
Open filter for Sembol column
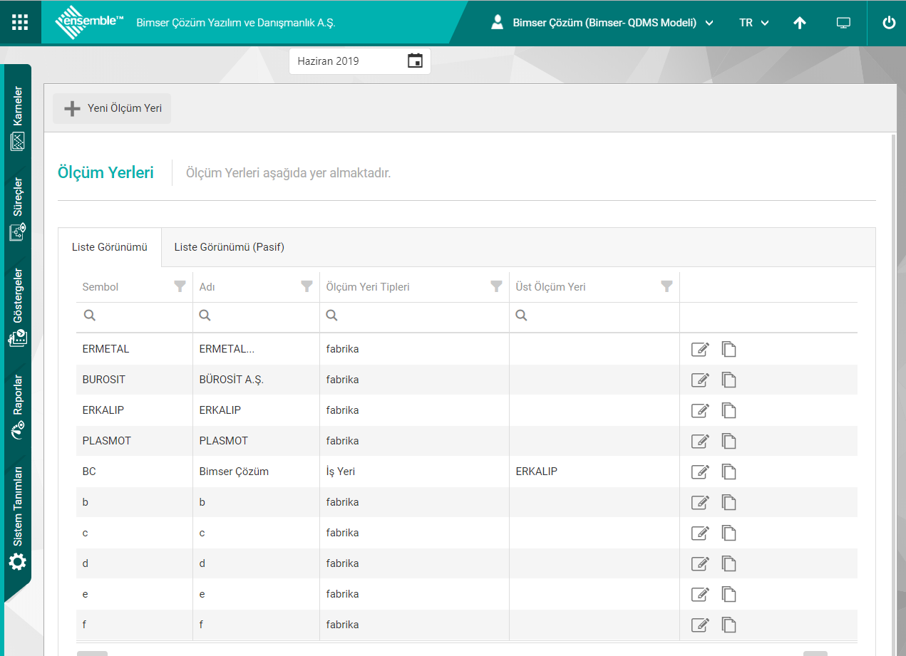pos(180,286)
